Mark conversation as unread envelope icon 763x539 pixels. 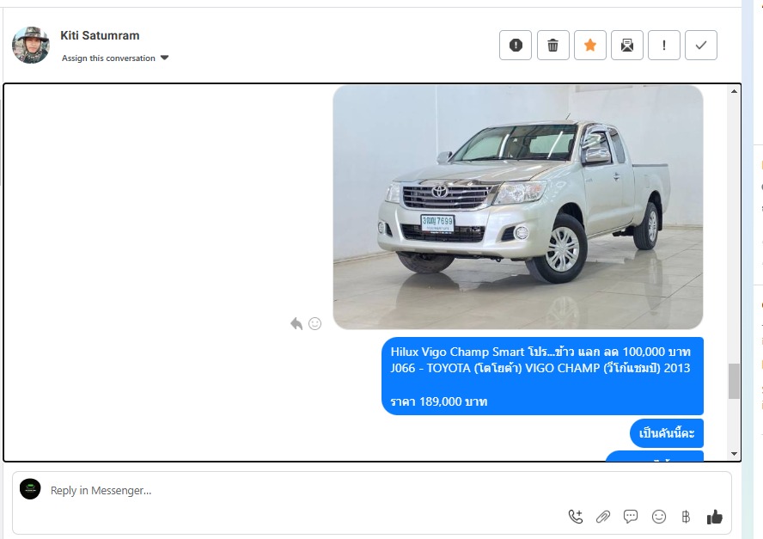click(x=626, y=46)
